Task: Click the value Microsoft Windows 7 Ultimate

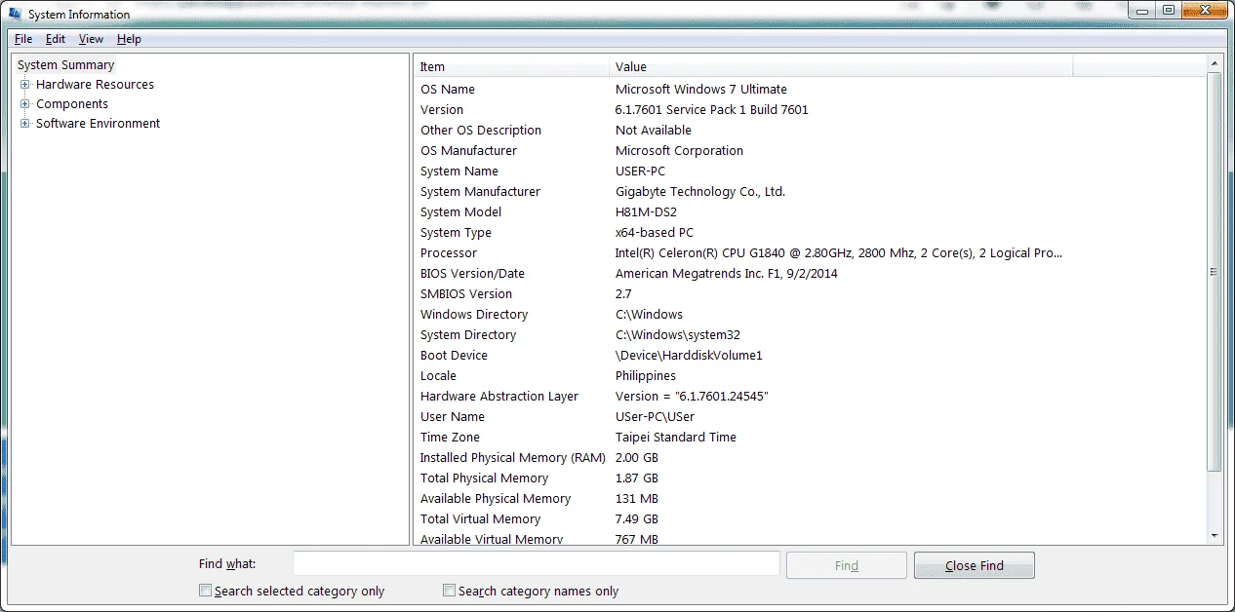Action: [700, 90]
